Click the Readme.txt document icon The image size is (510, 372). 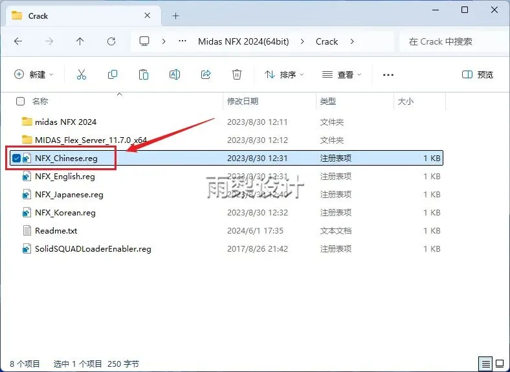point(27,230)
